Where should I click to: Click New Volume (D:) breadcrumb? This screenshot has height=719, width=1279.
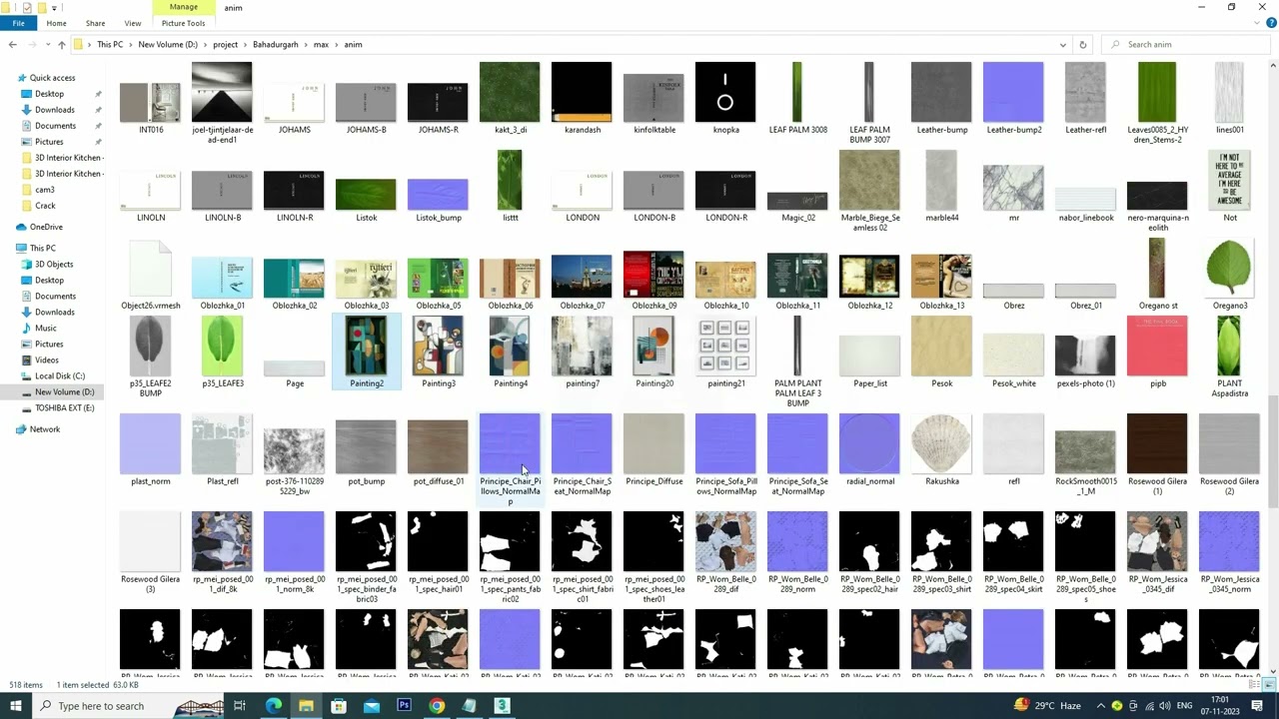[168, 45]
